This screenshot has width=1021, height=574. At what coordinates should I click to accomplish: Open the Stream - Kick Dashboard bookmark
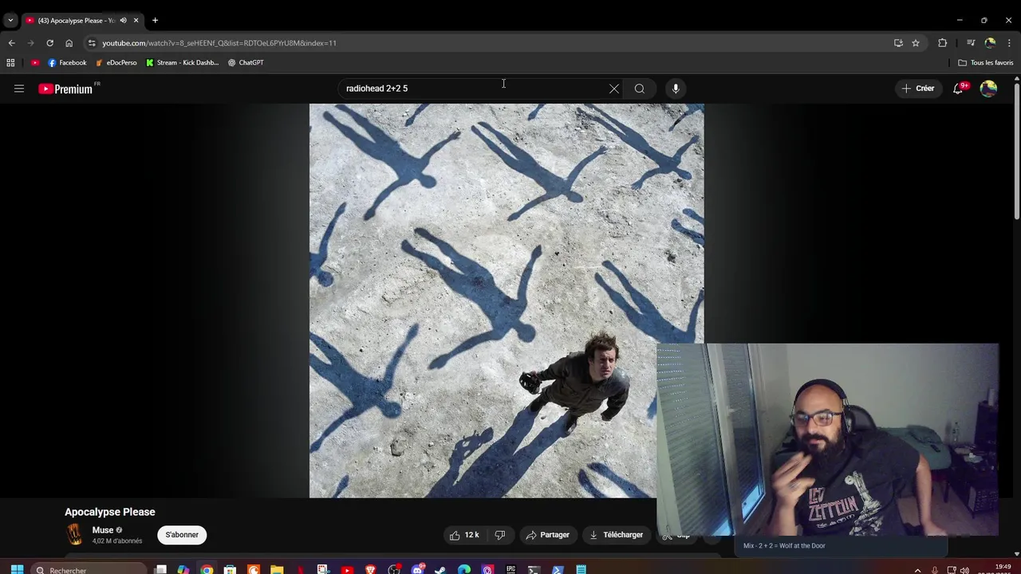pos(182,62)
